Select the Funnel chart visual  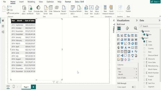tap(122, 43)
